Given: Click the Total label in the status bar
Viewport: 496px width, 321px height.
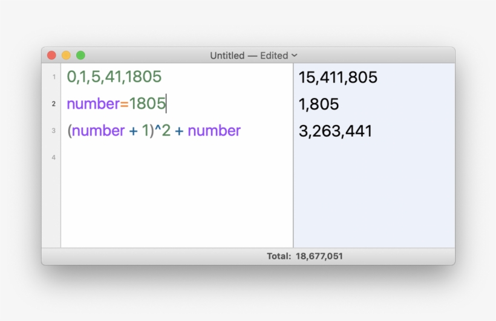Looking at the screenshot, I should click(x=279, y=256).
